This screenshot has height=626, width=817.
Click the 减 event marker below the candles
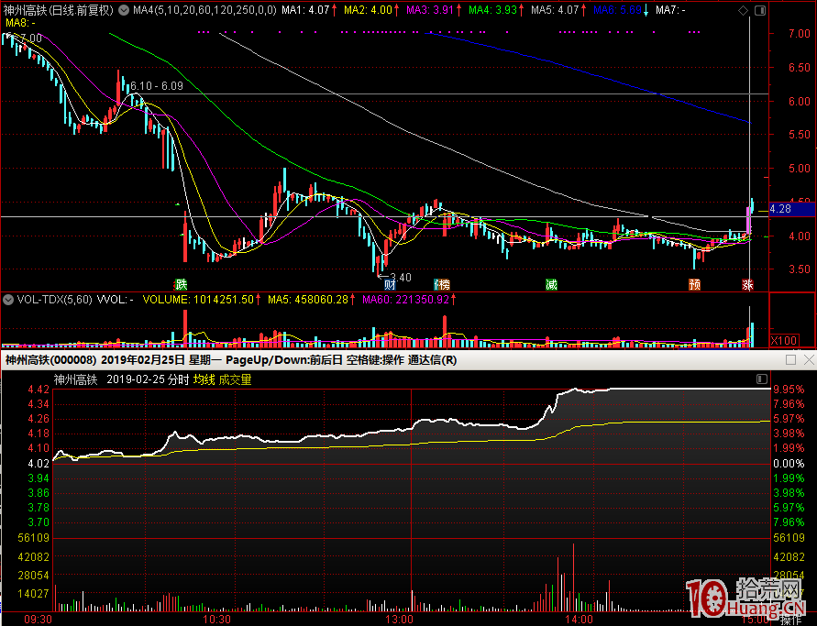[x=551, y=284]
